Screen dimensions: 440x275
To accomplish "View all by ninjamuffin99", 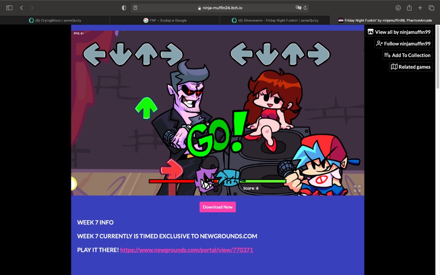I will pyautogui.click(x=399, y=32).
